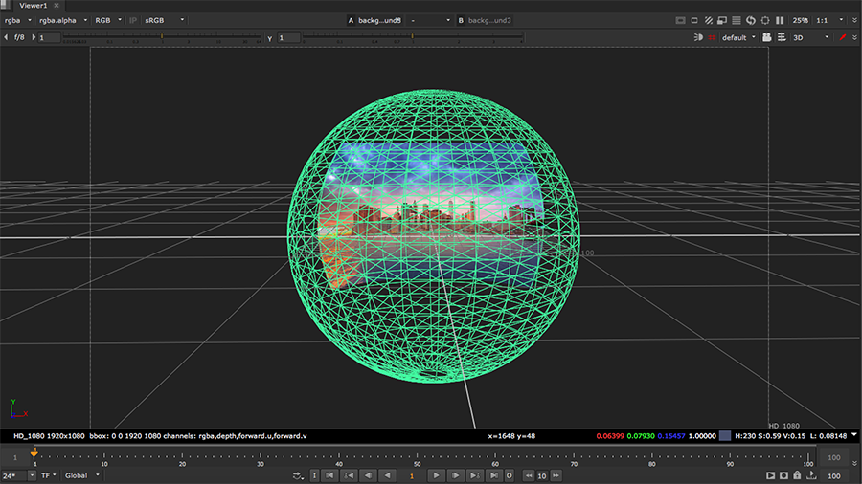This screenshot has width=862, height=484.
Task: Toggle the IP input process button
Action: tap(133, 20)
